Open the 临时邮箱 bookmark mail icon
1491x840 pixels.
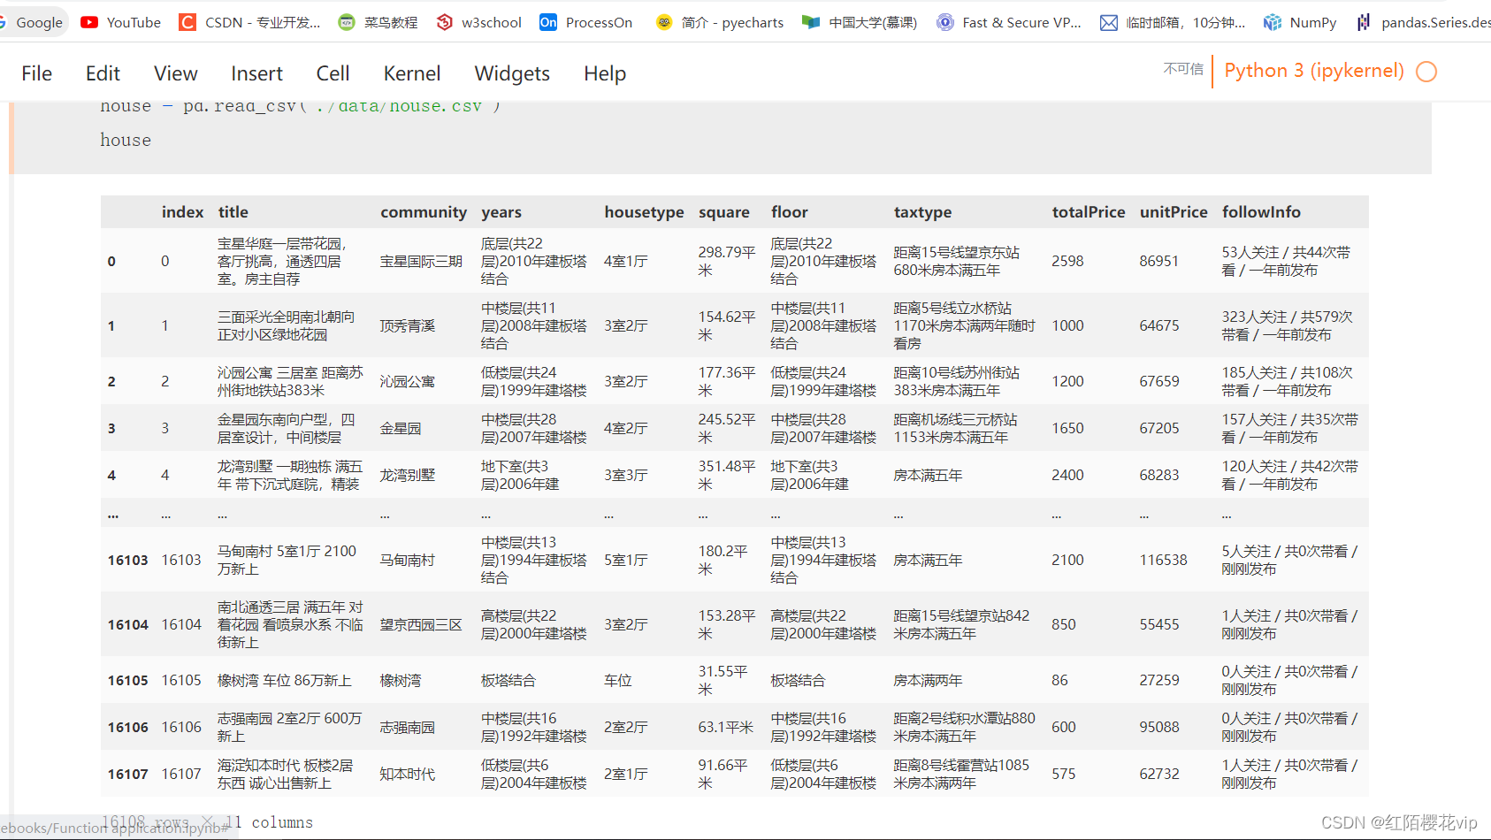[x=1109, y=22]
